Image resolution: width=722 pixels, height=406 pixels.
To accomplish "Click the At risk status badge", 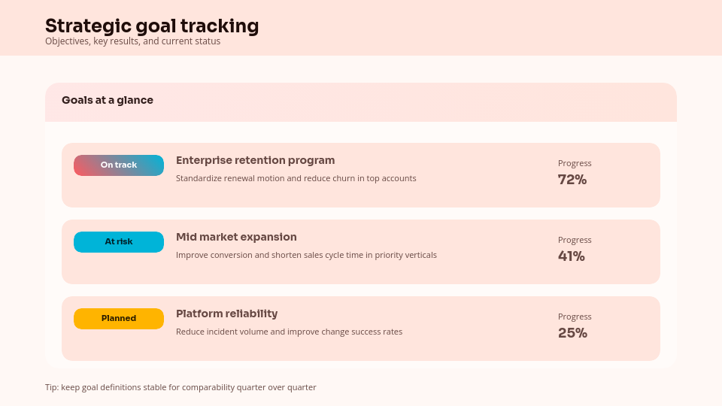I will tap(119, 242).
